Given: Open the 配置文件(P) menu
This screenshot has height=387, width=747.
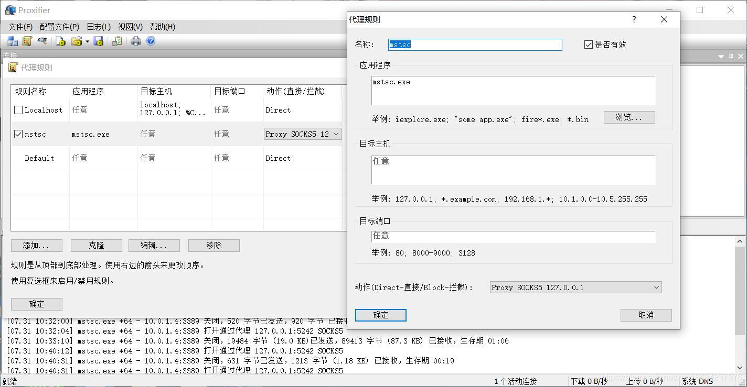Looking at the screenshot, I should [59, 27].
